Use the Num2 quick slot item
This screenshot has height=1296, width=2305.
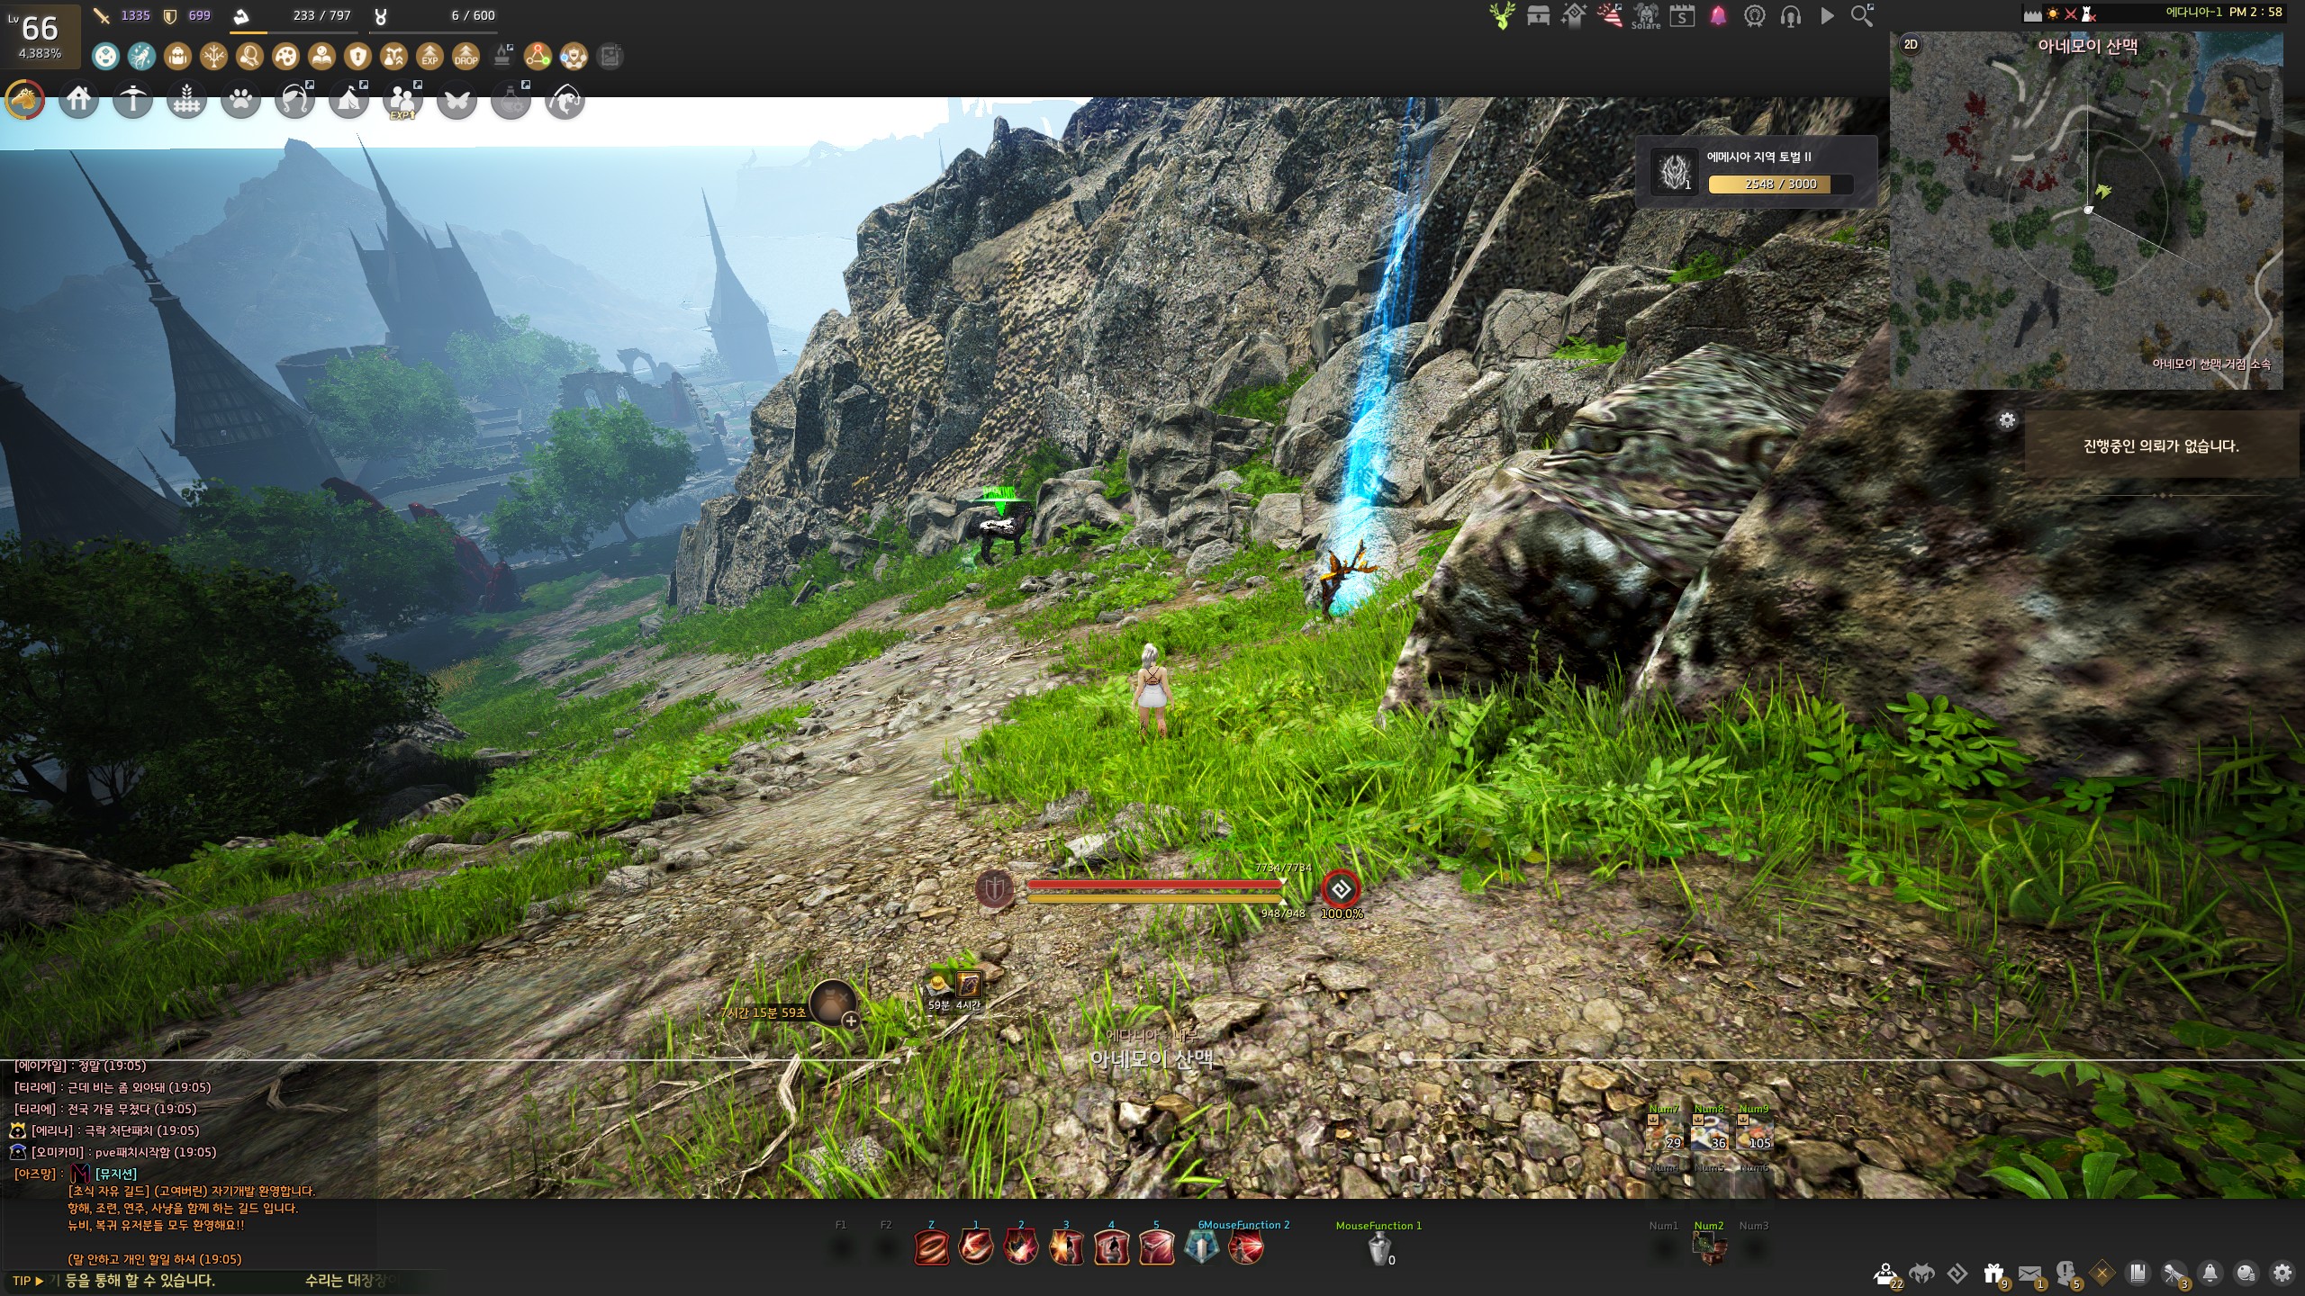[x=1708, y=1247]
